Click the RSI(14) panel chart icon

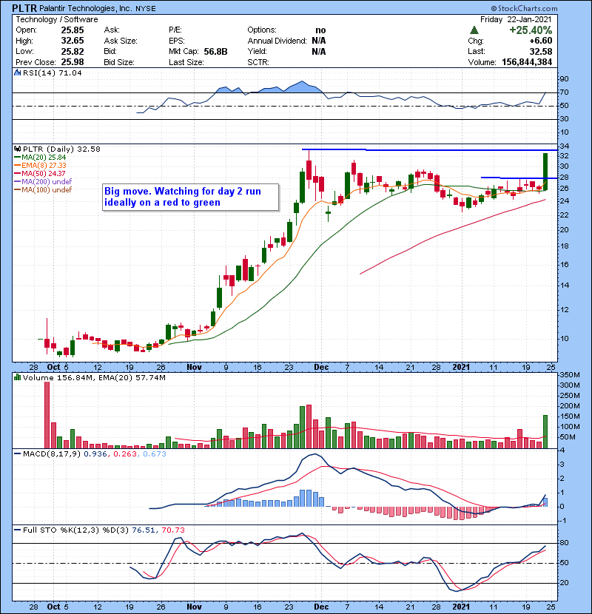[x=17, y=72]
